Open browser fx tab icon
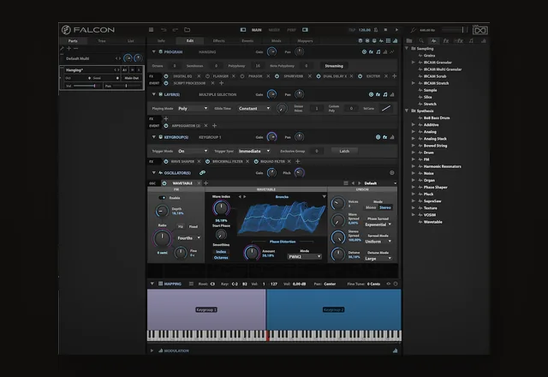548x377 pixels. tap(445, 41)
